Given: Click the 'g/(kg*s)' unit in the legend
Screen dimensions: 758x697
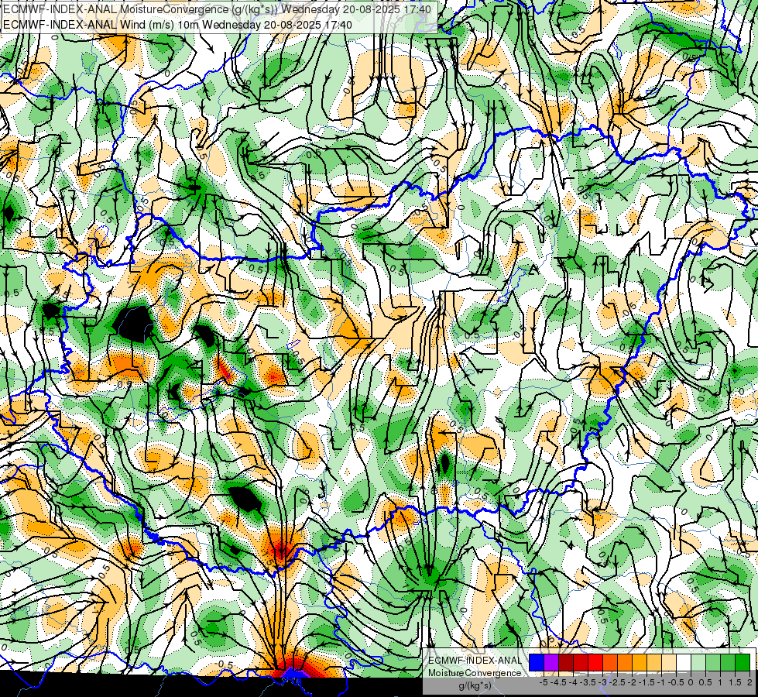Looking at the screenshot, I should tap(475, 686).
